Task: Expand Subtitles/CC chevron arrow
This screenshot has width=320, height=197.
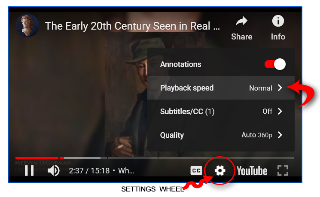Action: pos(280,111)
